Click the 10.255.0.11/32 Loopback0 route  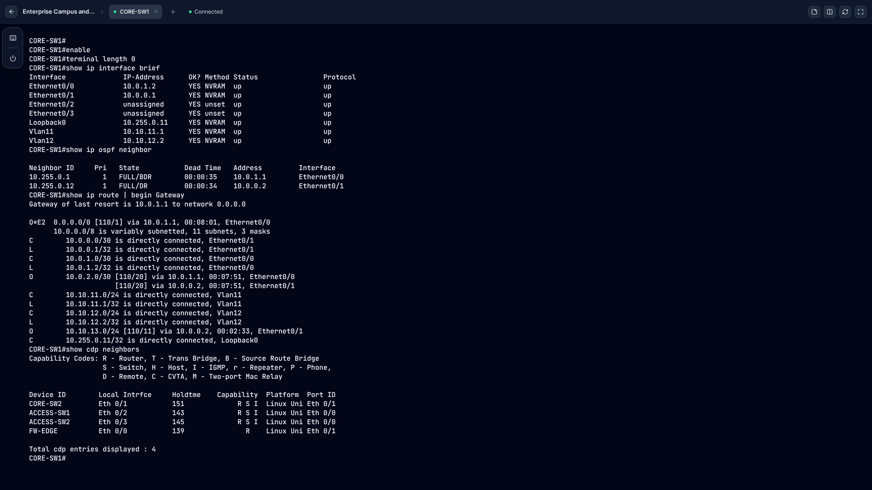pos(144,340)
